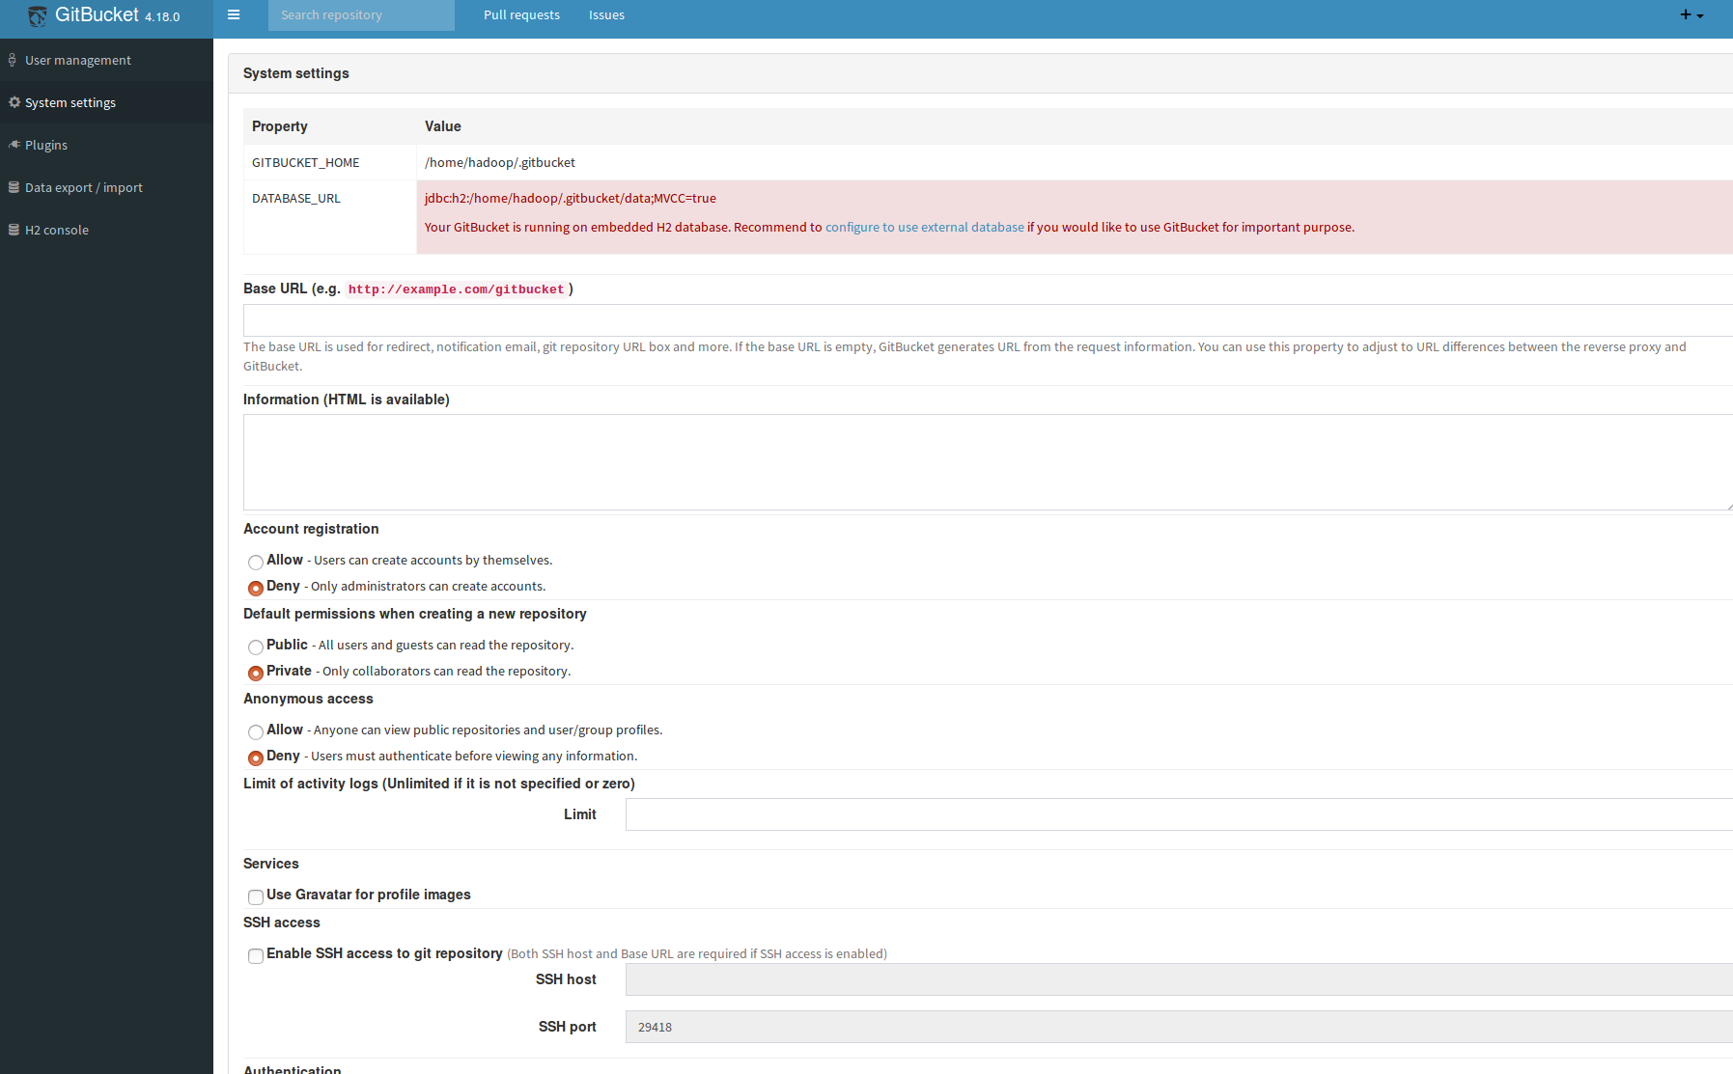This screenshot has width=1733, height=1074.
Task: Focus the activity logs Limit field
Action: tap(1179, 814)
